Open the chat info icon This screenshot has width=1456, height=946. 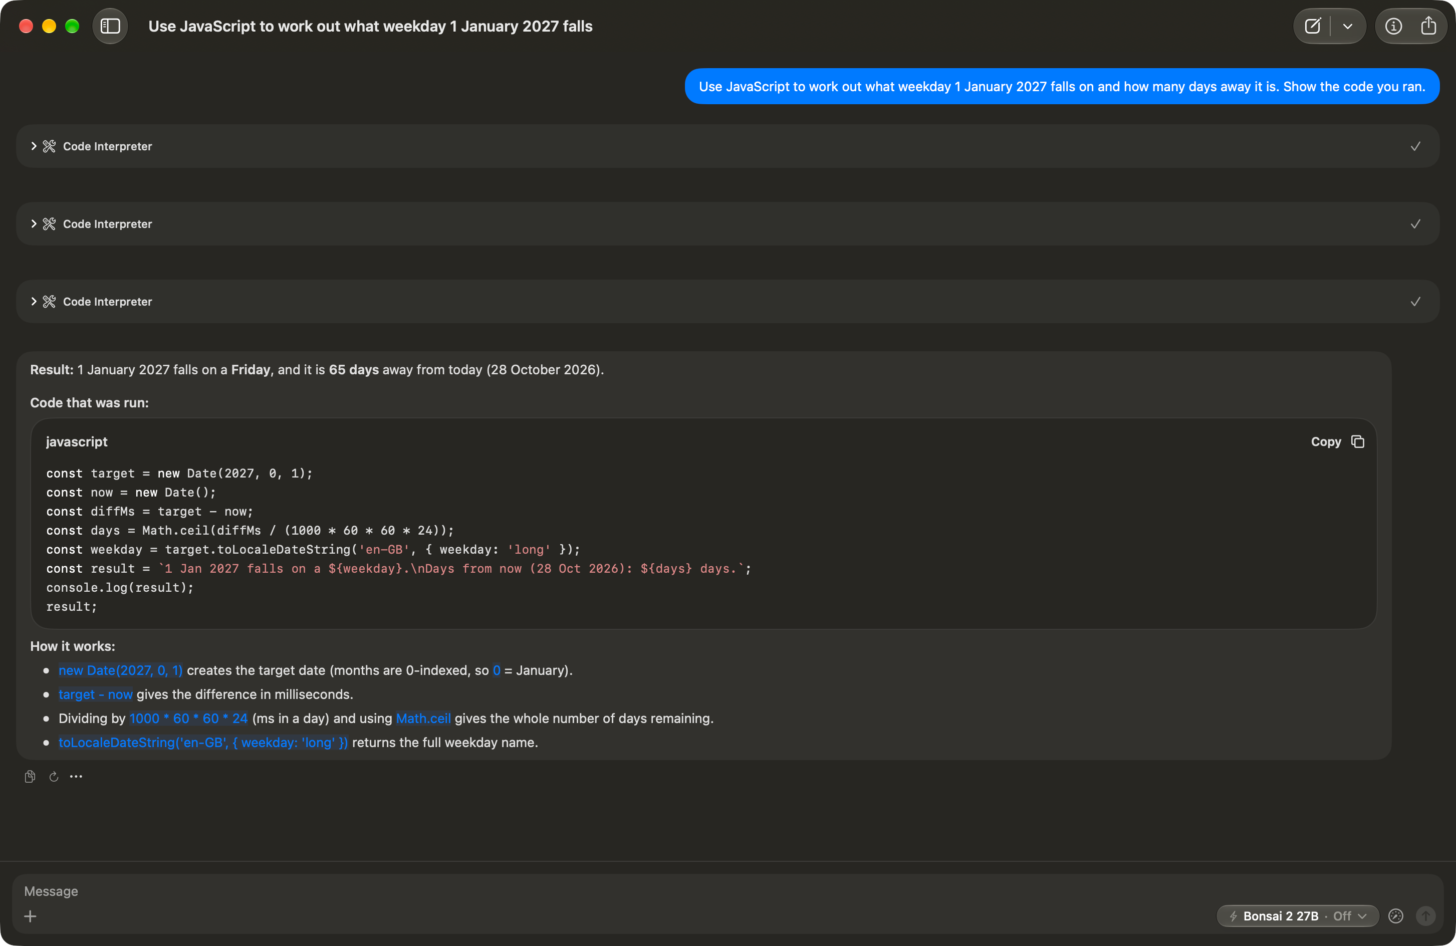coord(1393,26)
